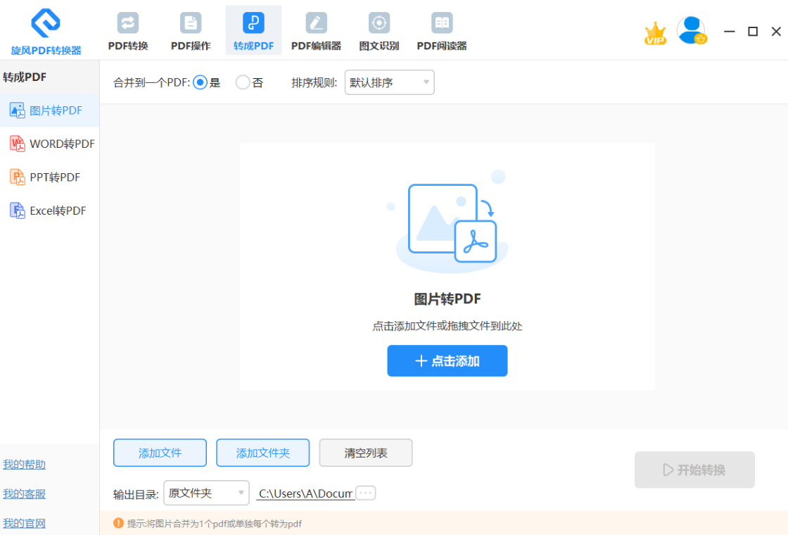Image resolution: width=788 pixels, height=535 pixels.
Task: Open the PDF转换 tool icon
Action: pyautogui.click(x=128, y=23)
